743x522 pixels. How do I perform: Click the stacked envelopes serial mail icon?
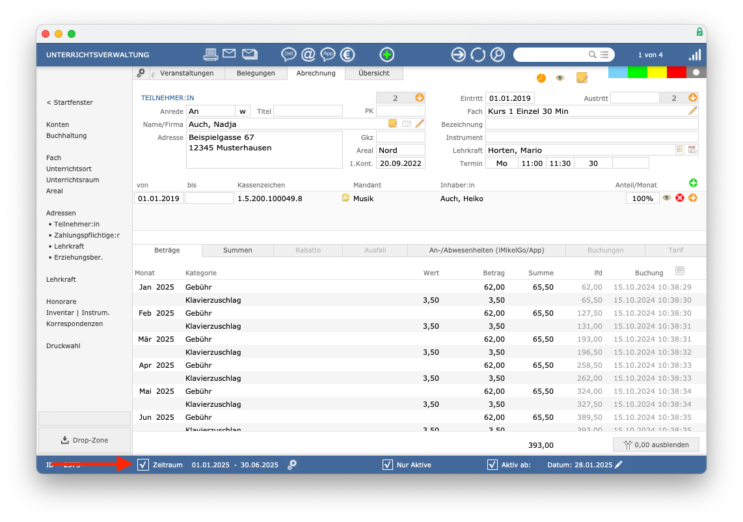250,54
